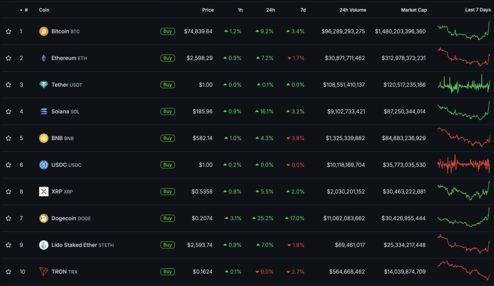
Task: Add XRP to watchlist with star
Action: (x=8, y=192)
